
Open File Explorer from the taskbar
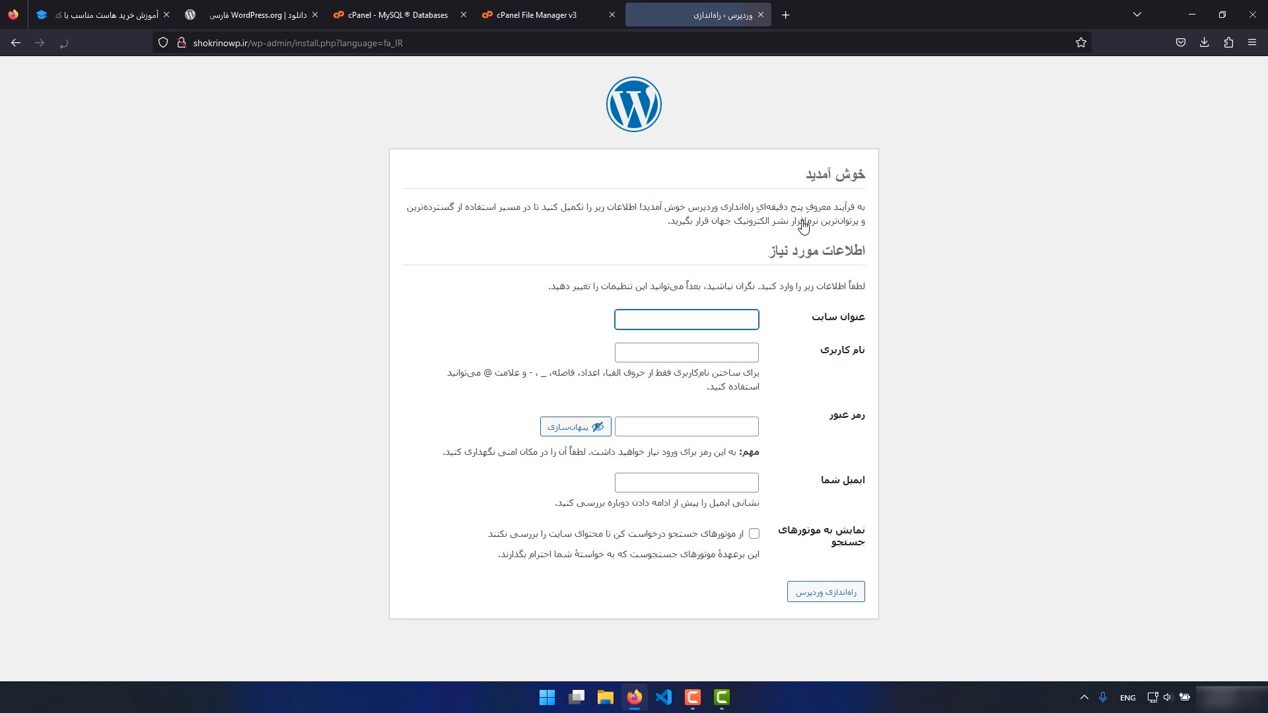606,697
